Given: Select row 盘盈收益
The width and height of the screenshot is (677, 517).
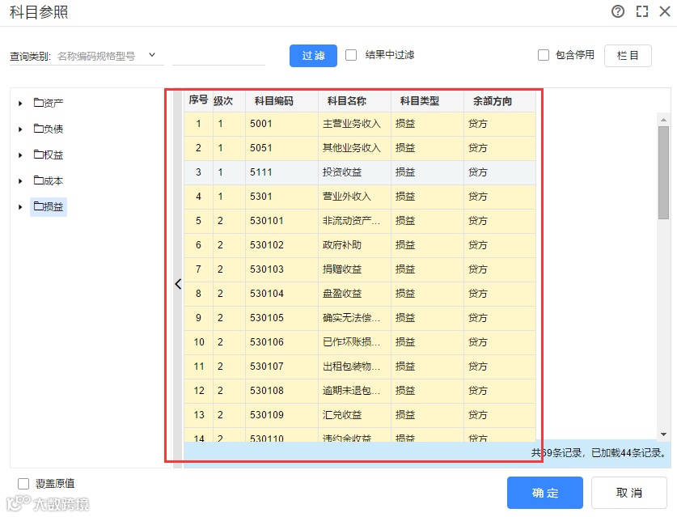Looking at the screenshot, I should [360, 294].
